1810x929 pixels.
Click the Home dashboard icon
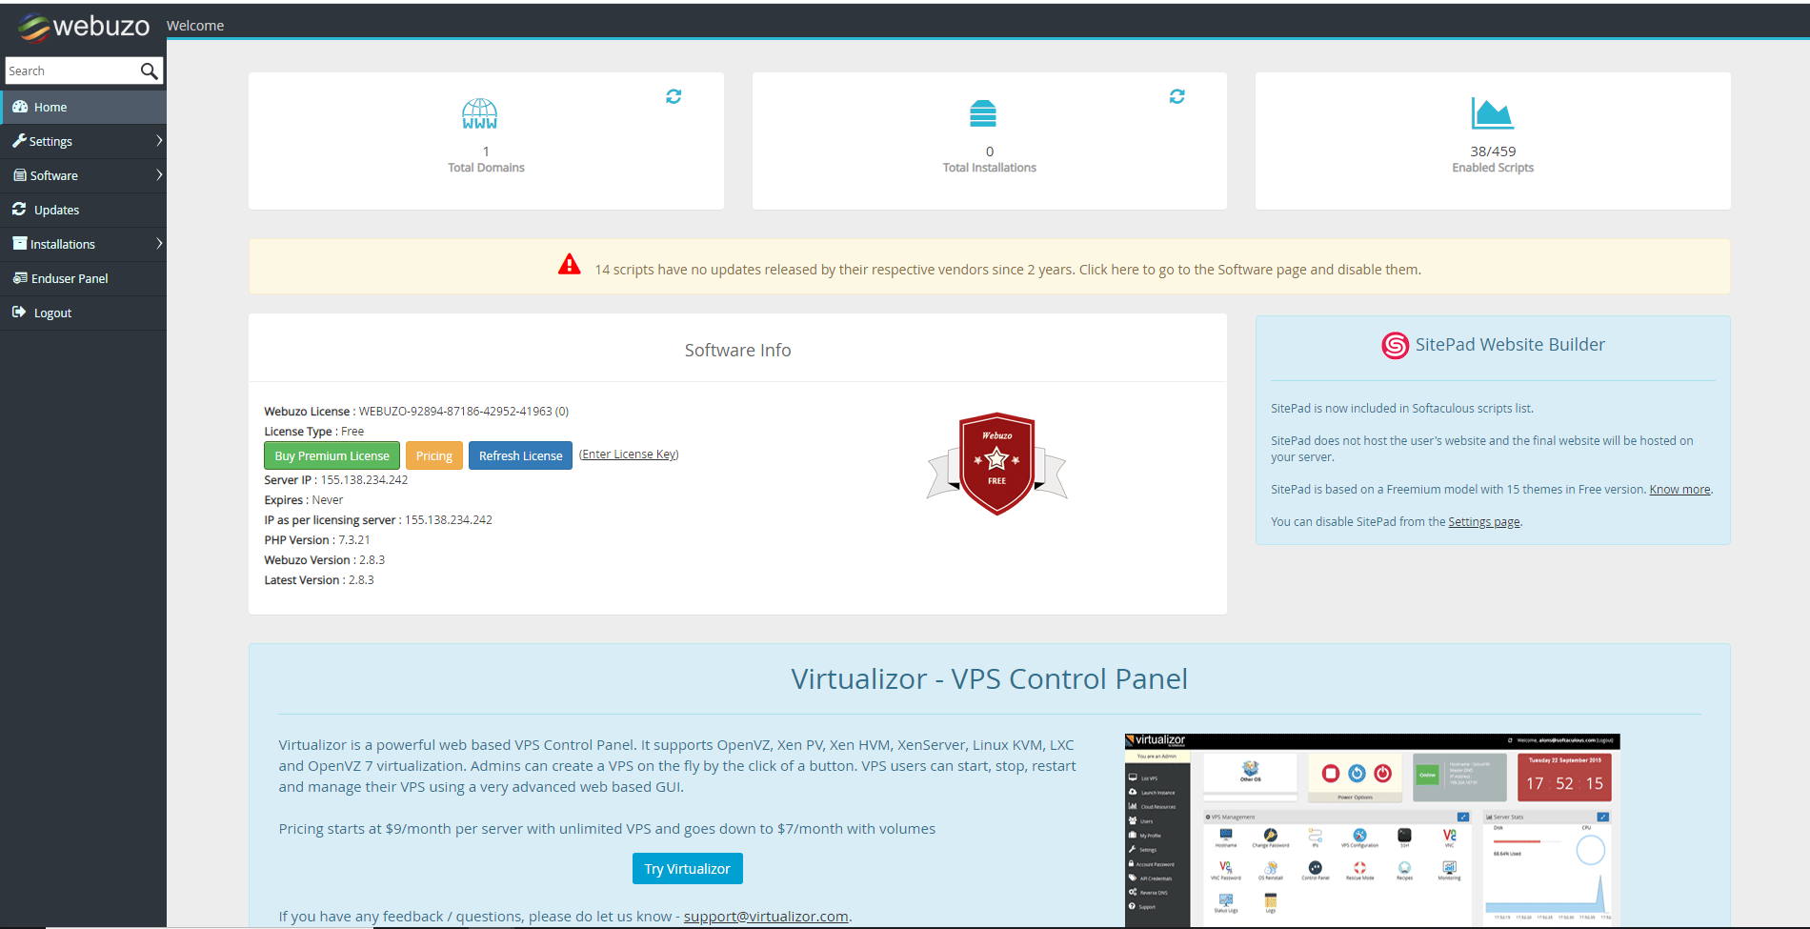pos(20,107)
